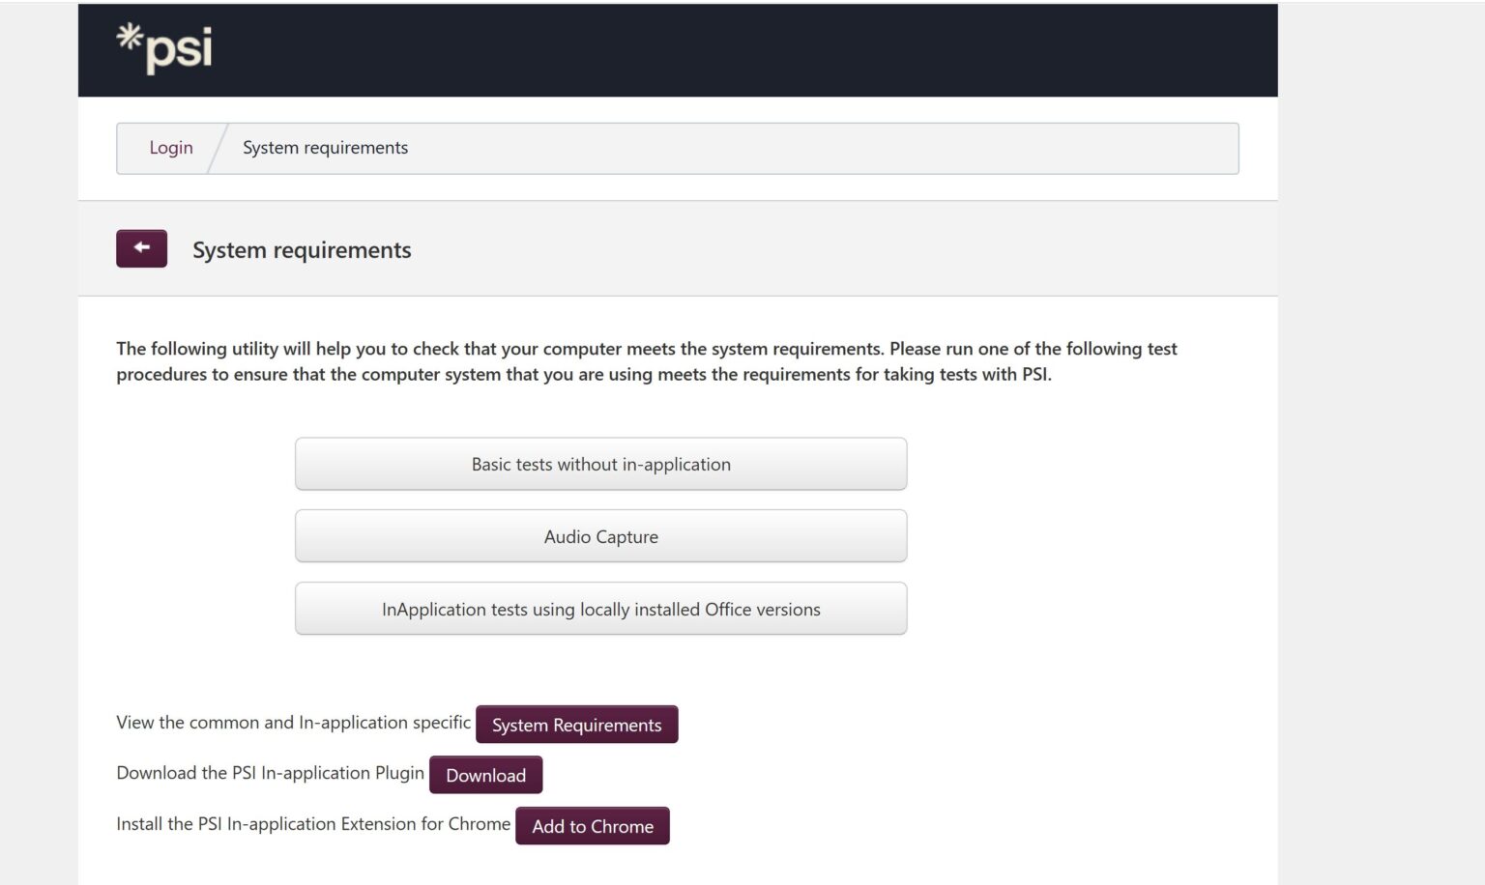This screenshot has width=1485, height=885.
Task: Click Add to Chrome extension button
Action: coord(592,826)
